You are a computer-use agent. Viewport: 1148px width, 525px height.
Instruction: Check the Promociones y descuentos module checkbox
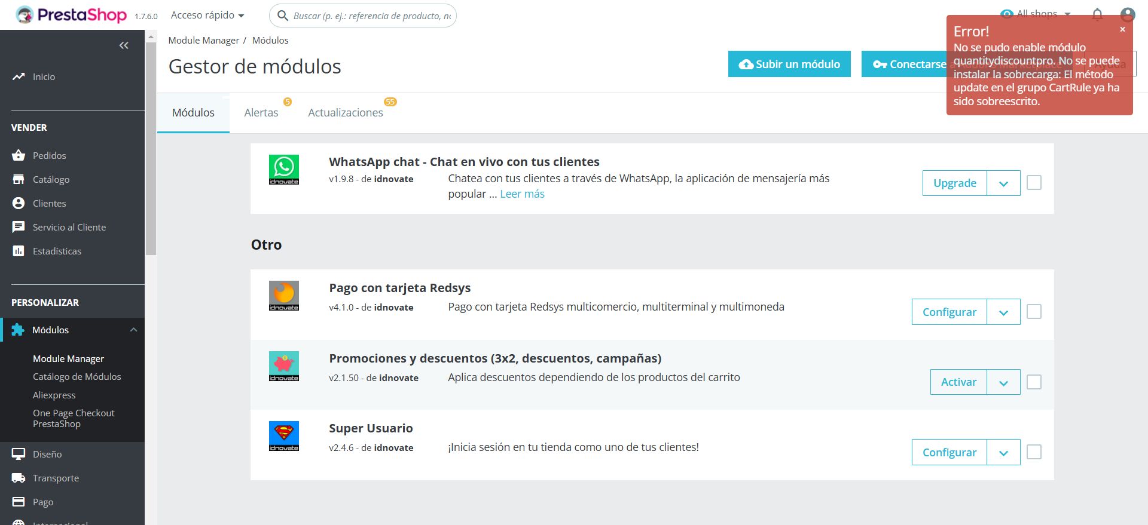click(1034, 382)
